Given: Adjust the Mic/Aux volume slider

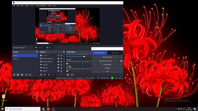Looking at the screenshot, I should click(x=67, y=64).
